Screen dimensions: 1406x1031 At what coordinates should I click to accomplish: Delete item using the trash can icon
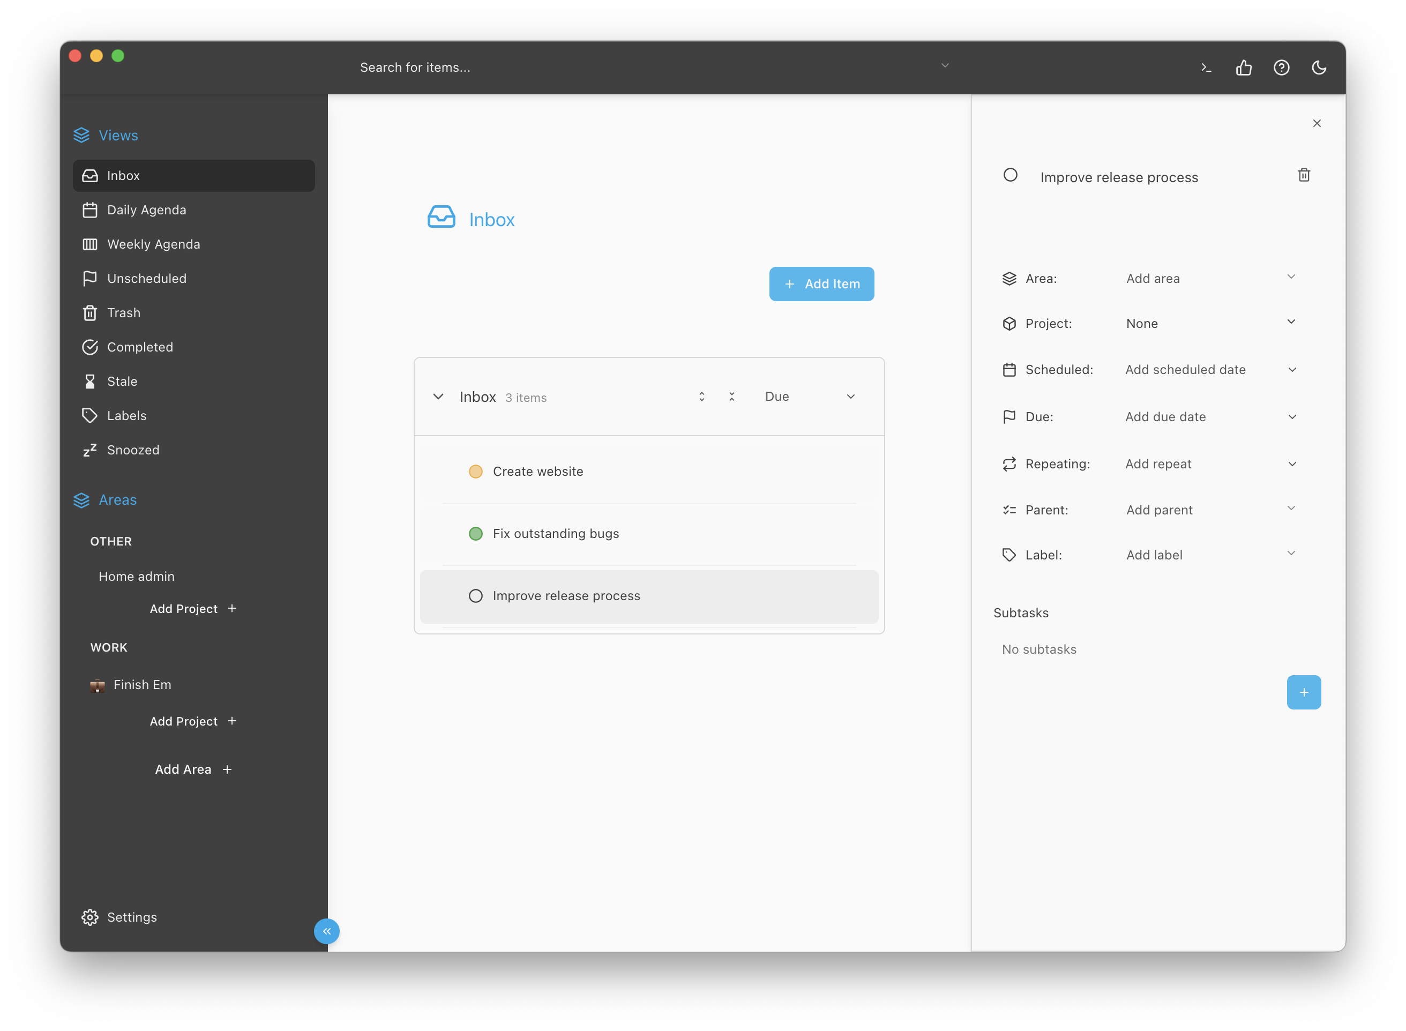point(1303,175)
